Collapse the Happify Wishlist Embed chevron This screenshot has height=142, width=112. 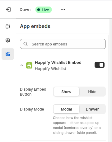[x=22, y=65]
